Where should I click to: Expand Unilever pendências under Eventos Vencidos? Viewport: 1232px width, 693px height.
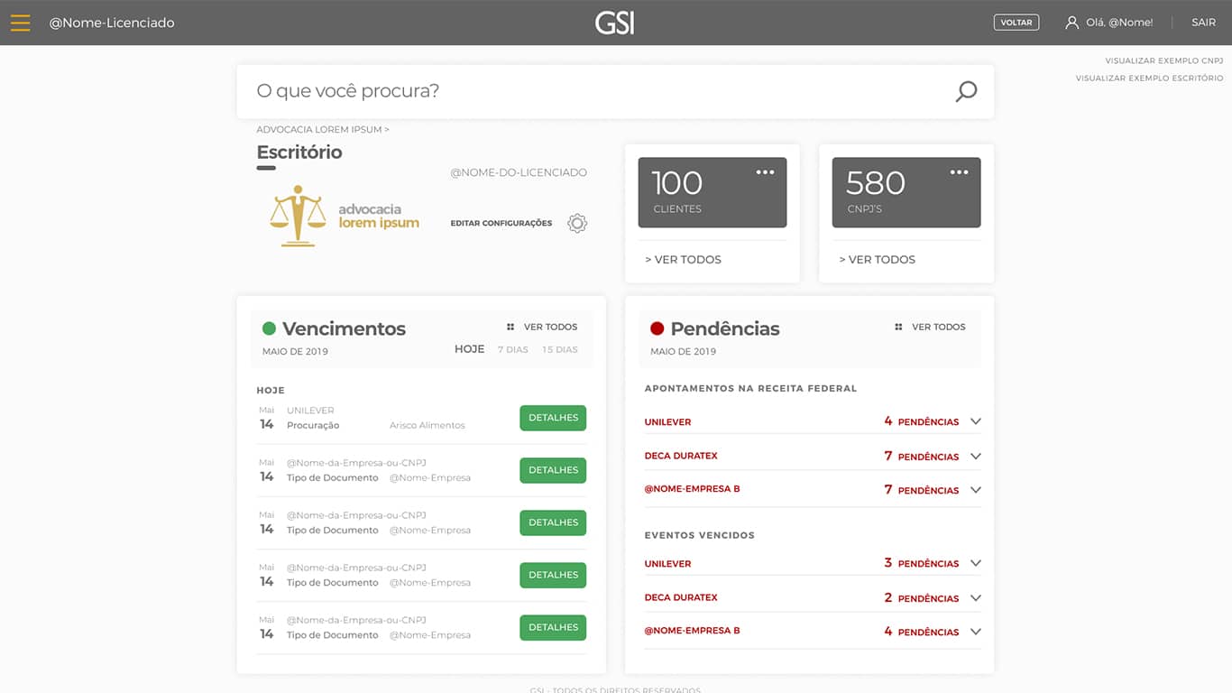975,563
